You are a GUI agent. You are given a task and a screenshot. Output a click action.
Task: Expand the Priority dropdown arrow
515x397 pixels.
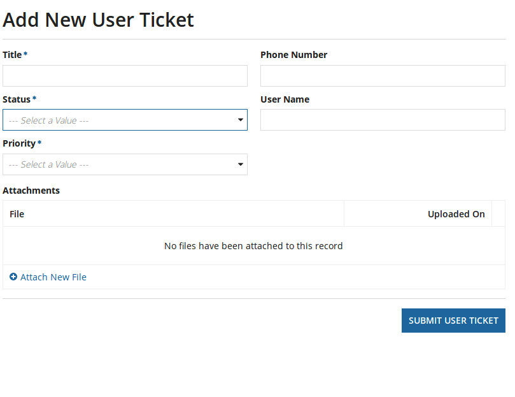point(241,164)
